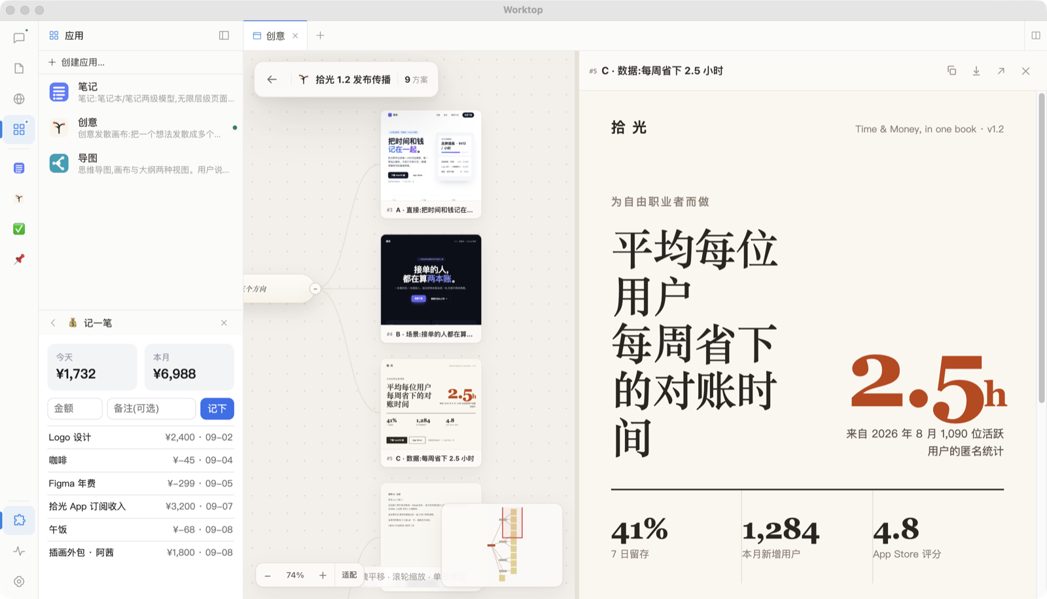The height and width of the screenshot is (599, 1047).
Task: Copy the preview with duplicate icon
Action: (x=951, y=71)
